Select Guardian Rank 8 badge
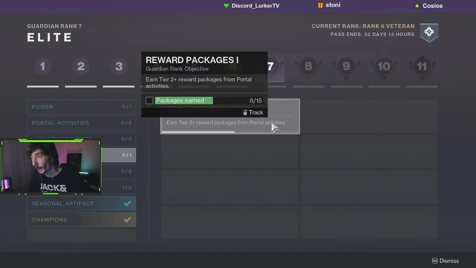The image size is (476, 268). 308,67
